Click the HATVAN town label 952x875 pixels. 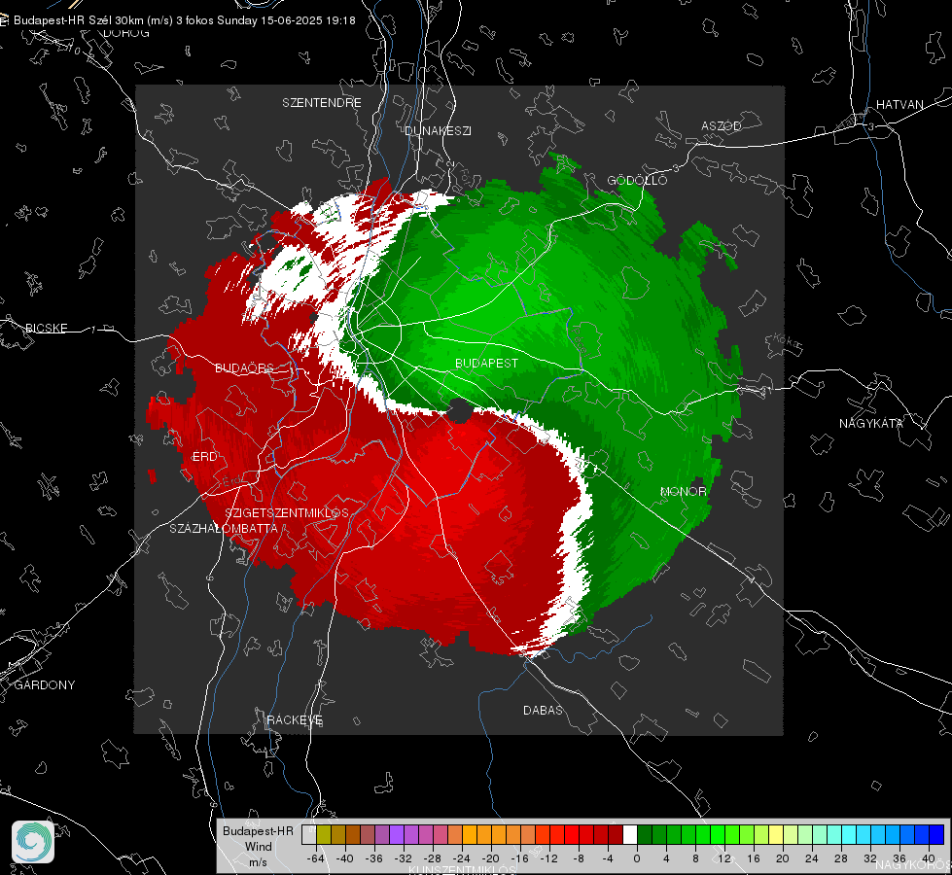click(x=899, y=104)
